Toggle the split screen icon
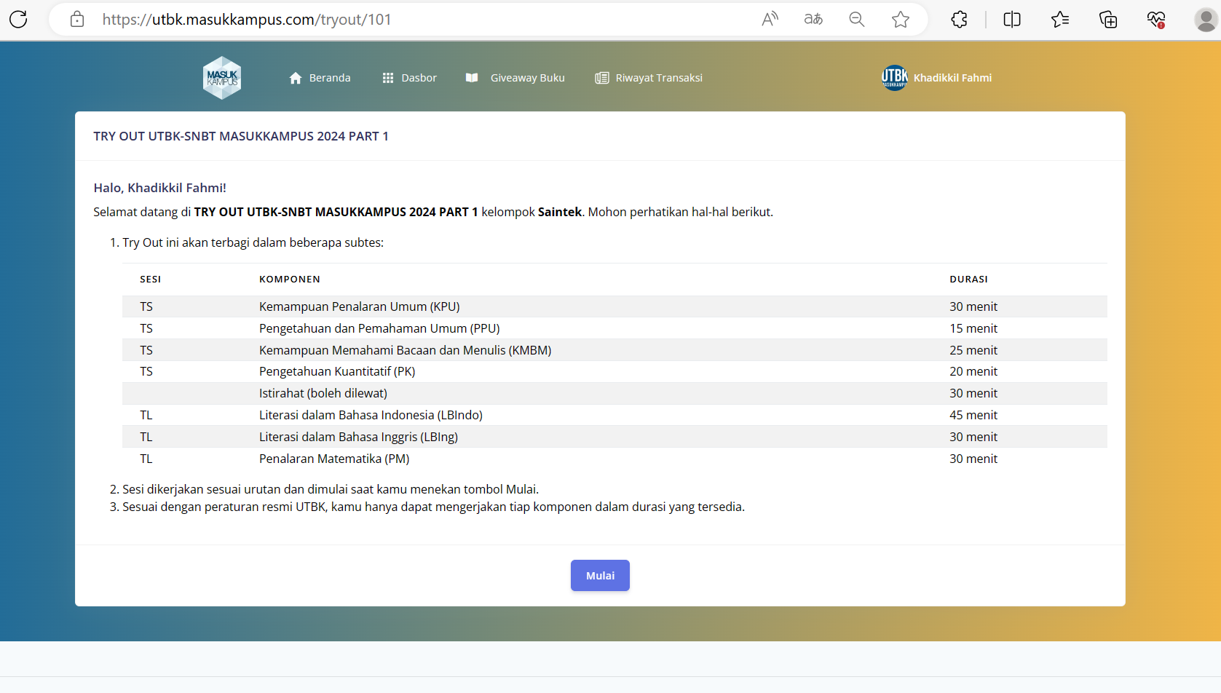1221x693 pixels. pos(1012,20)
